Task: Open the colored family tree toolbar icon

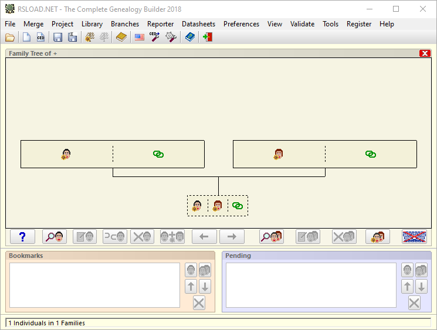Action: pyautogui.click(x=90, y=37)
